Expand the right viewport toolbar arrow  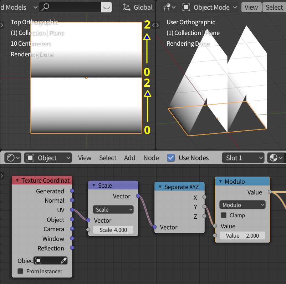158,25
